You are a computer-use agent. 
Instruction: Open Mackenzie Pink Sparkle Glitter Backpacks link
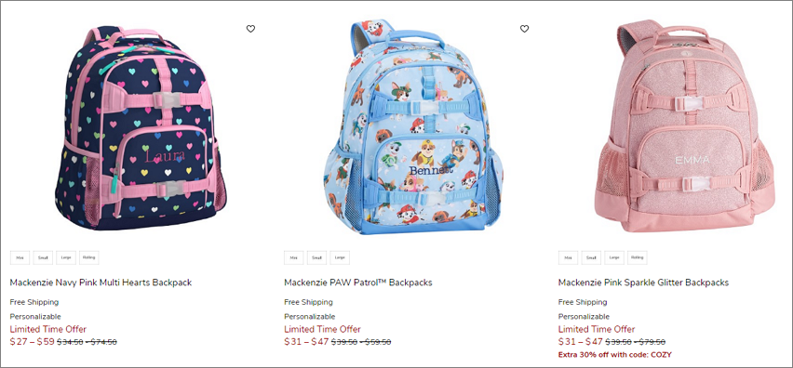pyautogui.click(x=643, y=283)
